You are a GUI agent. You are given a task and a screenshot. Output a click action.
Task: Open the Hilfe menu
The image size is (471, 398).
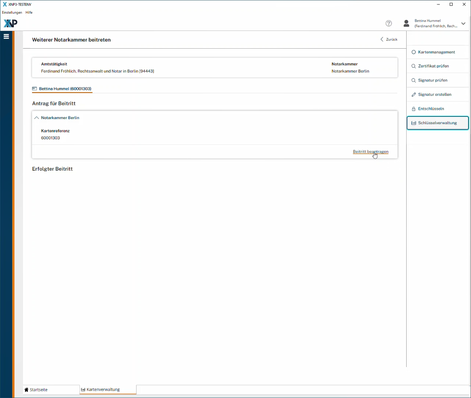tap(29, 13)
